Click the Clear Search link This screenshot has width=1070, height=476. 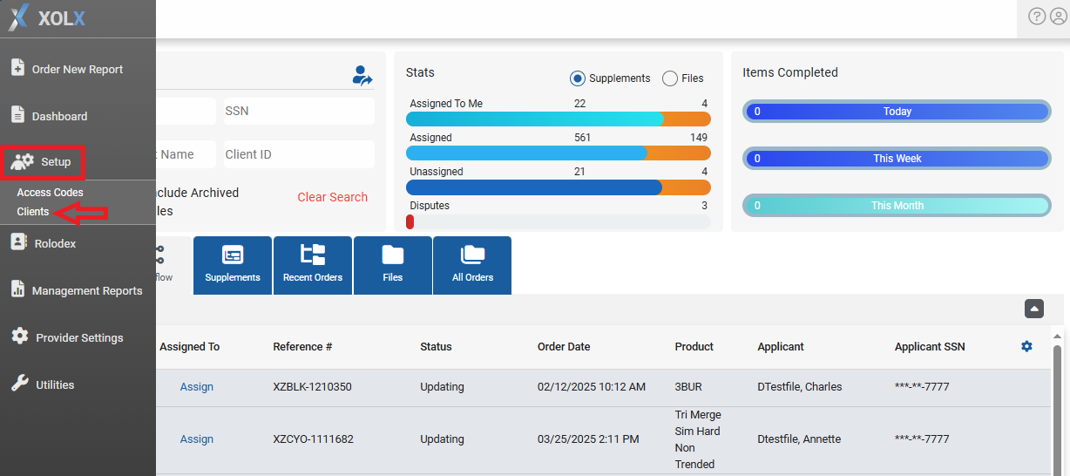333,197
